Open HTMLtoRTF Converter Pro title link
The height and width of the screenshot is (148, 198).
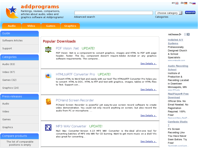(x=75, y=74)
